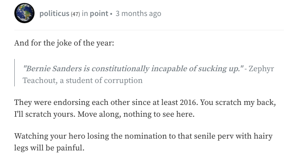Click the 'You scratch my back' phrase
The image size is (302, 158).
[x=238, y=102]
